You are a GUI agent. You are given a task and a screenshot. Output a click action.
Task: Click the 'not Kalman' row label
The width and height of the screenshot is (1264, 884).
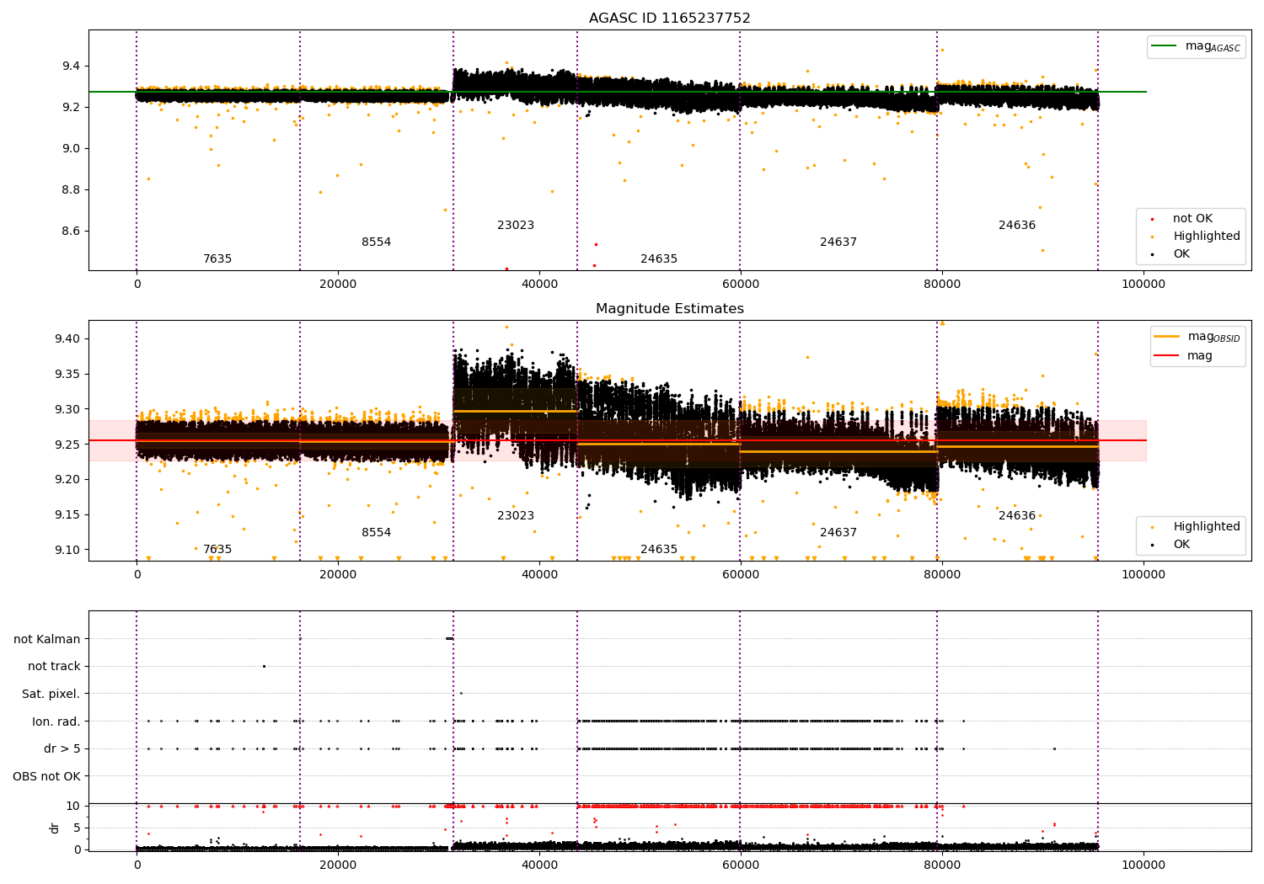(x=47, y=639)
